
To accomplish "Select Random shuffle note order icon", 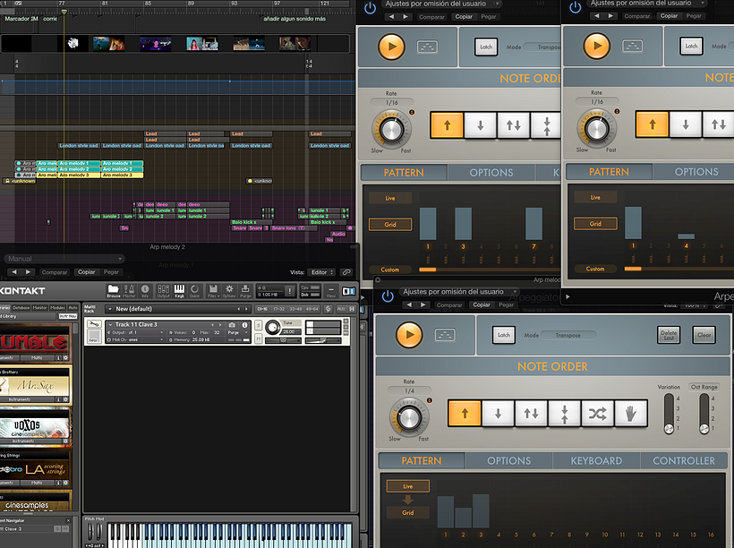I will click(598, 413).
